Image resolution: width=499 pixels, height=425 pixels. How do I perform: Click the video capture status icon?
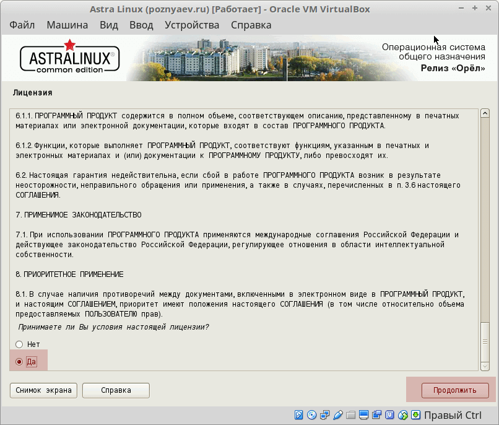coord(377,415)
